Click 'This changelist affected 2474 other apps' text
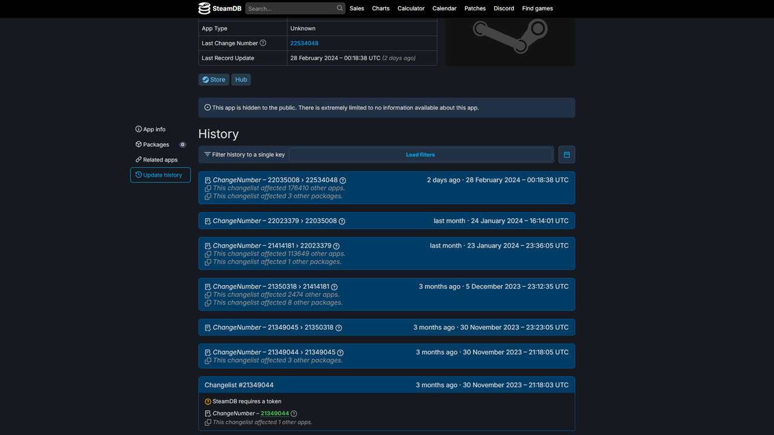 [x=276, y=295]
